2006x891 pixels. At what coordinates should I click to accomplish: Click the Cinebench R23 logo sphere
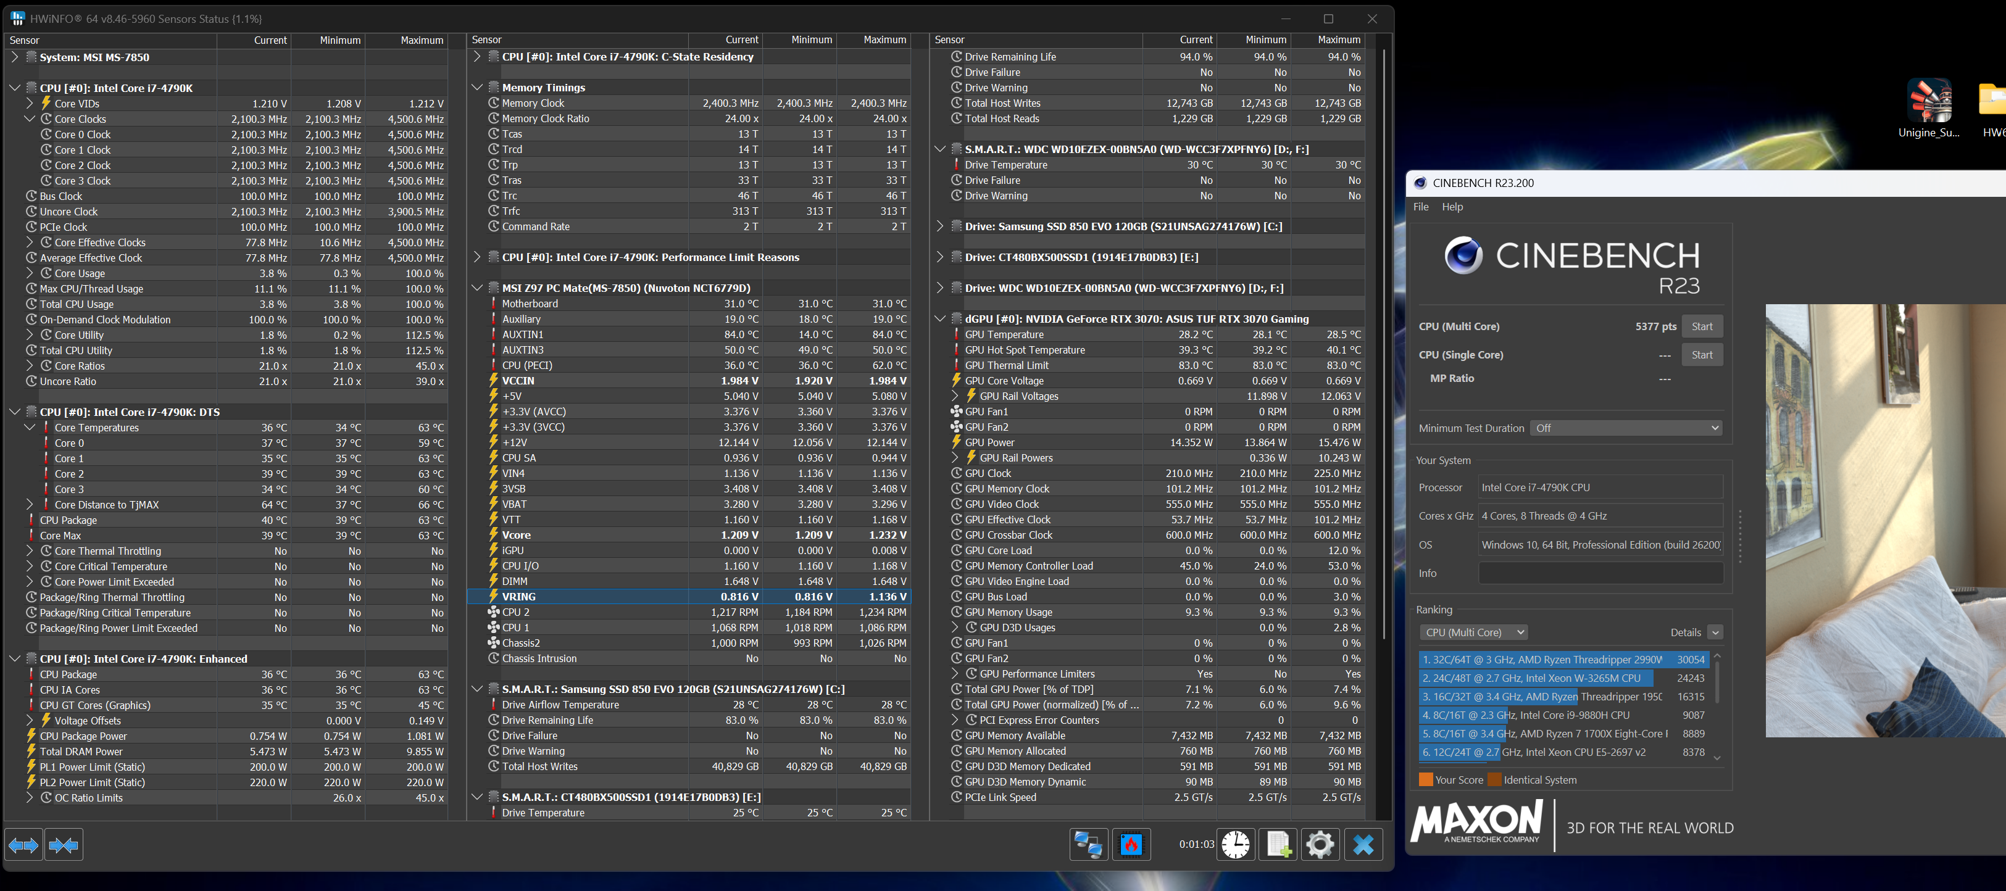click(x=1463, y=255)
